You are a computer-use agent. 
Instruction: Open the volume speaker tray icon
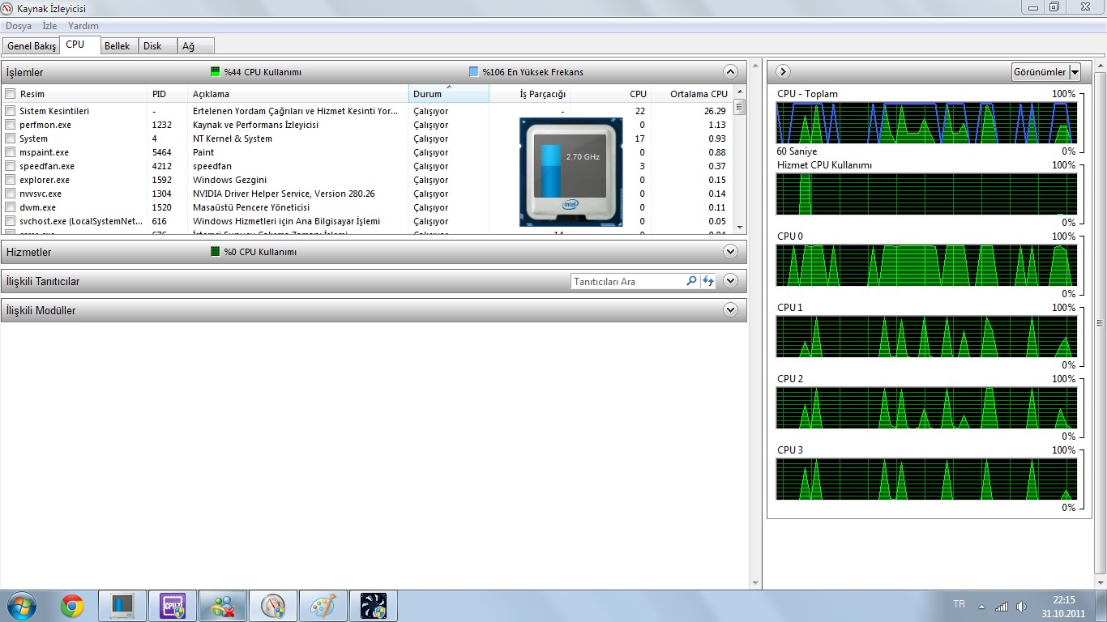coord(1021,606)
